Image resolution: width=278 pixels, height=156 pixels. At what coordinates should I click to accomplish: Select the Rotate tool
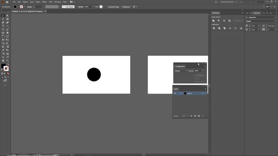coord(3,36)
